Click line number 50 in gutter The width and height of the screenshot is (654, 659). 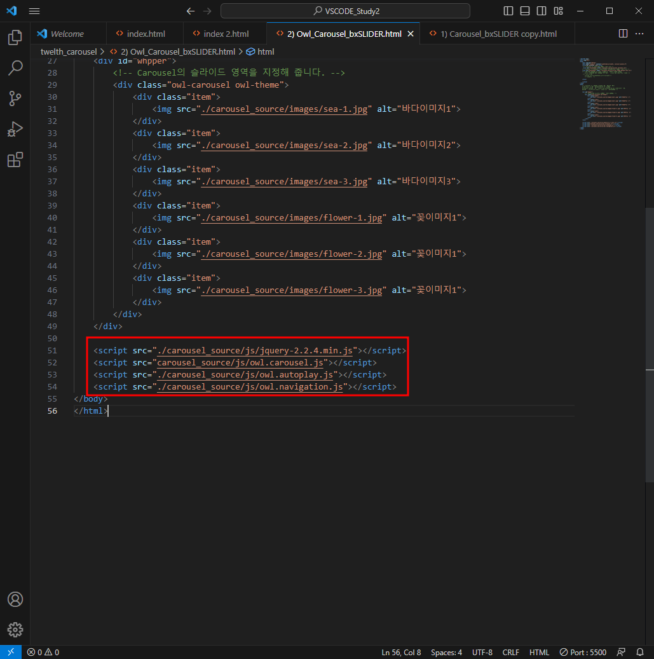point(52,339)
